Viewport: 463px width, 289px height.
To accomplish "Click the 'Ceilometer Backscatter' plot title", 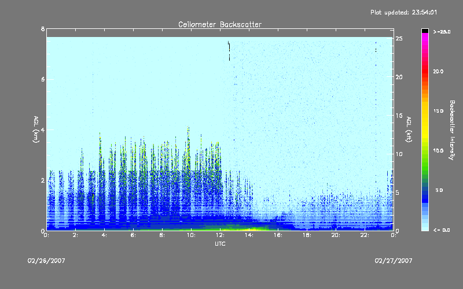I will pyautogui.click(x=220, y=24).
